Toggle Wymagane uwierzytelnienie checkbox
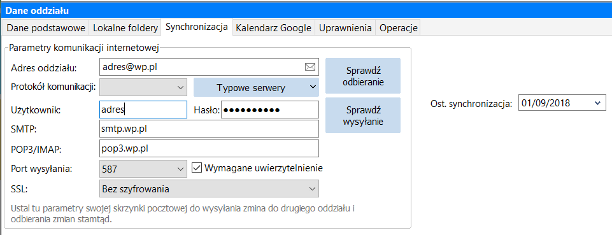This screenshot has height=235, width=612. point(197,168)
